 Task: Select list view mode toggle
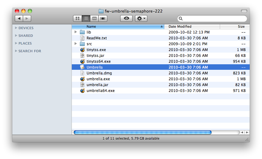(x=86, y=18)
